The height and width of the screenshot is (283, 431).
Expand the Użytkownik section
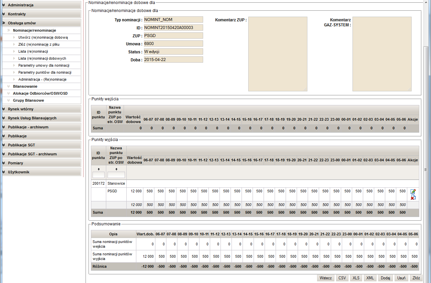41,172
